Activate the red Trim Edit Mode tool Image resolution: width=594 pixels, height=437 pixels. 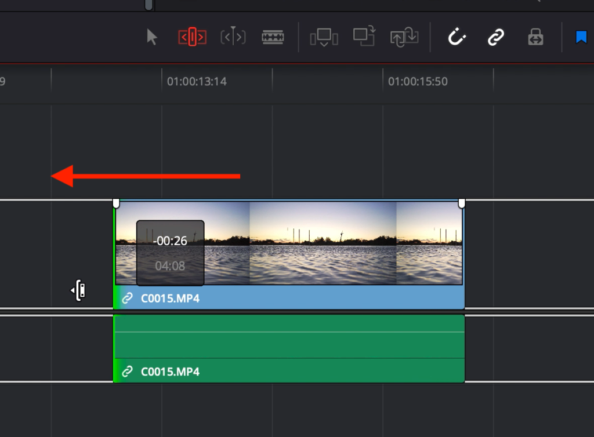(x=192, y=38)
